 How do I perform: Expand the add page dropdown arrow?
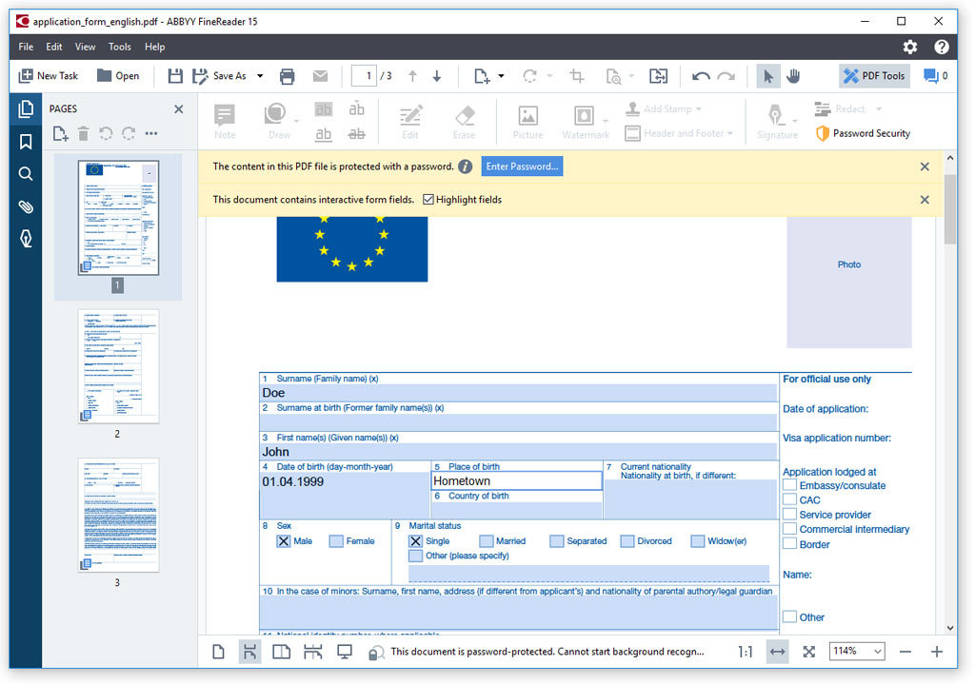501,76
